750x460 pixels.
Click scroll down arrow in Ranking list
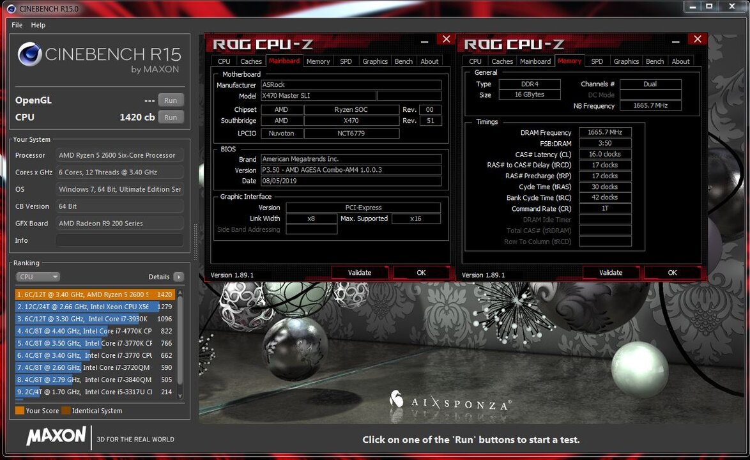180,396
